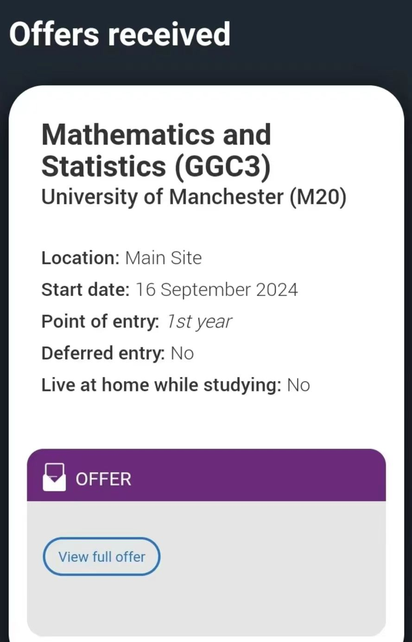Click the Location: Main Site row
Image resolution: width=412 pixels, height=642 pixels.
pos(121,258)
